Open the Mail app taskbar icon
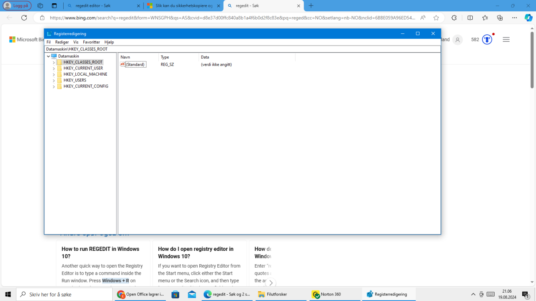Screen dimensions: 536x301 [192, 294]
